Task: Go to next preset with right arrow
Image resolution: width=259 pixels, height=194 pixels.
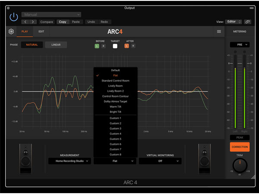Action: point(33,22)
